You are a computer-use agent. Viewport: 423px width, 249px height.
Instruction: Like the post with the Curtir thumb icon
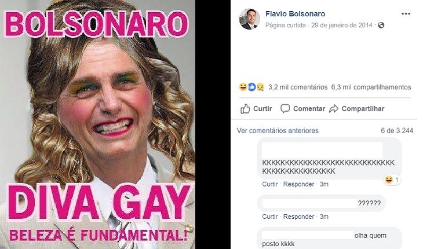(256, 109)
